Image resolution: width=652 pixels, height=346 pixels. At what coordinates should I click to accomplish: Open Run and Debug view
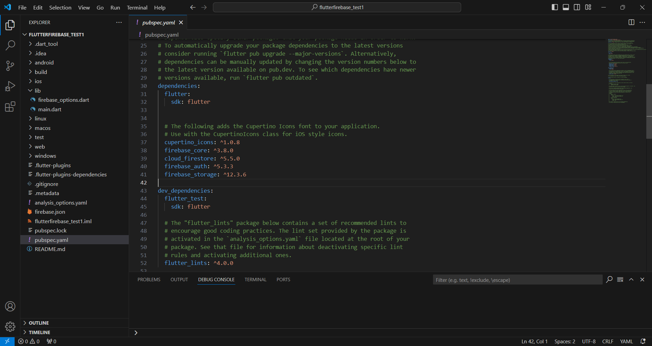[10, 86]
